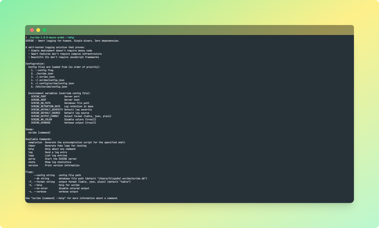
Task: Click the "2. ./scribe.json" entry
Action: [x=42, y=73]
